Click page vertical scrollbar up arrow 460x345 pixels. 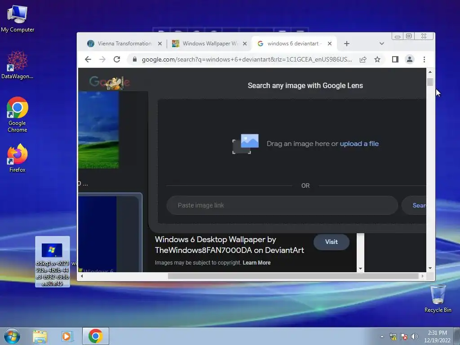[x=430, y=72]
